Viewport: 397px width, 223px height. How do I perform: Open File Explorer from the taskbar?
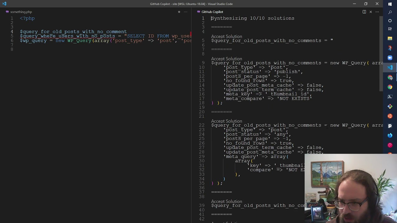[x=390, y=38]
